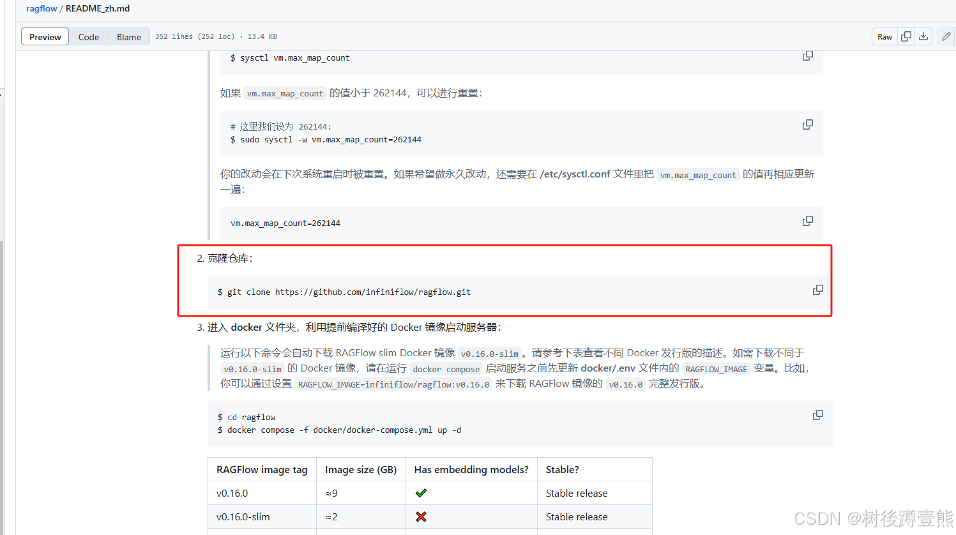Click the docker-compose.yml up -d command line

point(339,430)
